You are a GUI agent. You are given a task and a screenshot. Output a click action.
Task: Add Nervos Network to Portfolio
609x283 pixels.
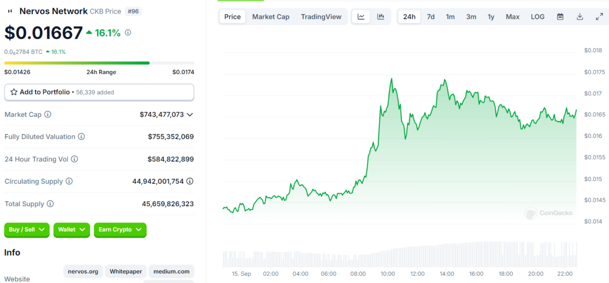[99, 92]
